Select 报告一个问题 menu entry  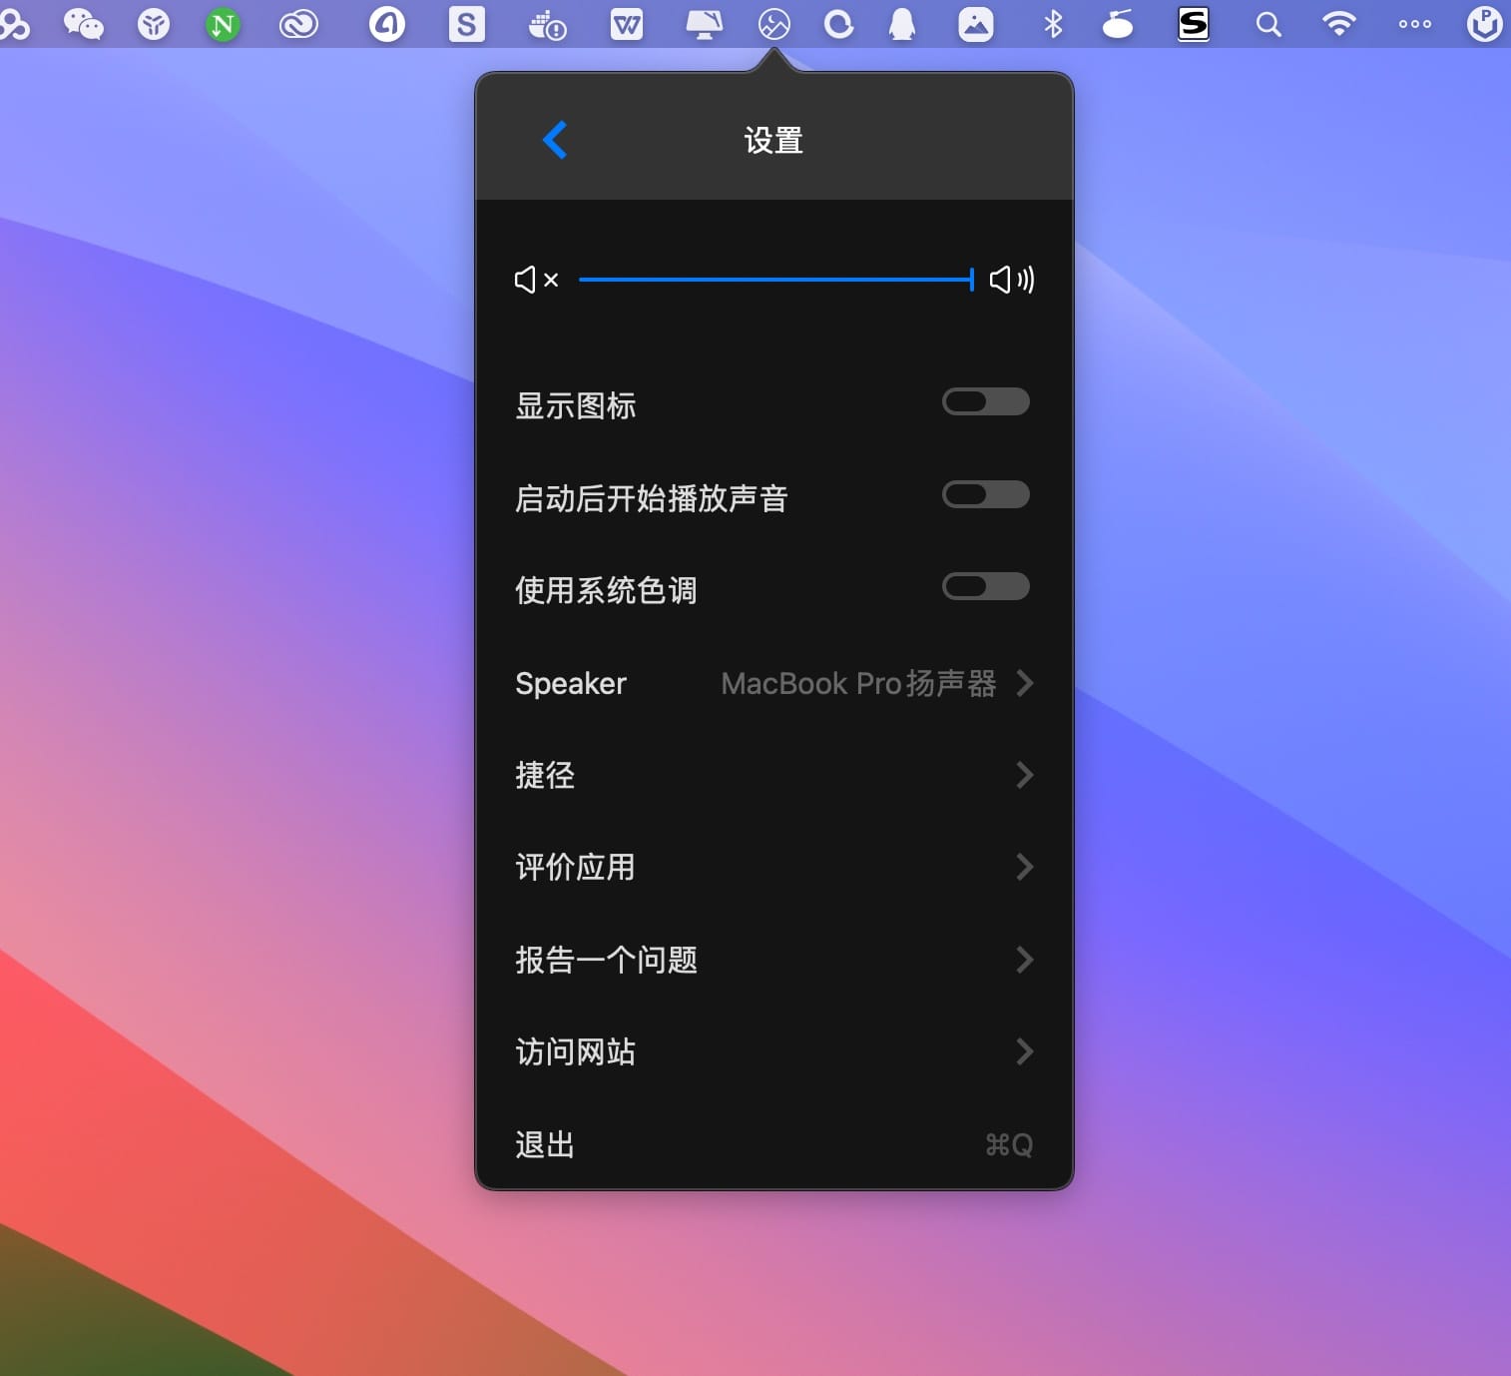click(606, 960)
